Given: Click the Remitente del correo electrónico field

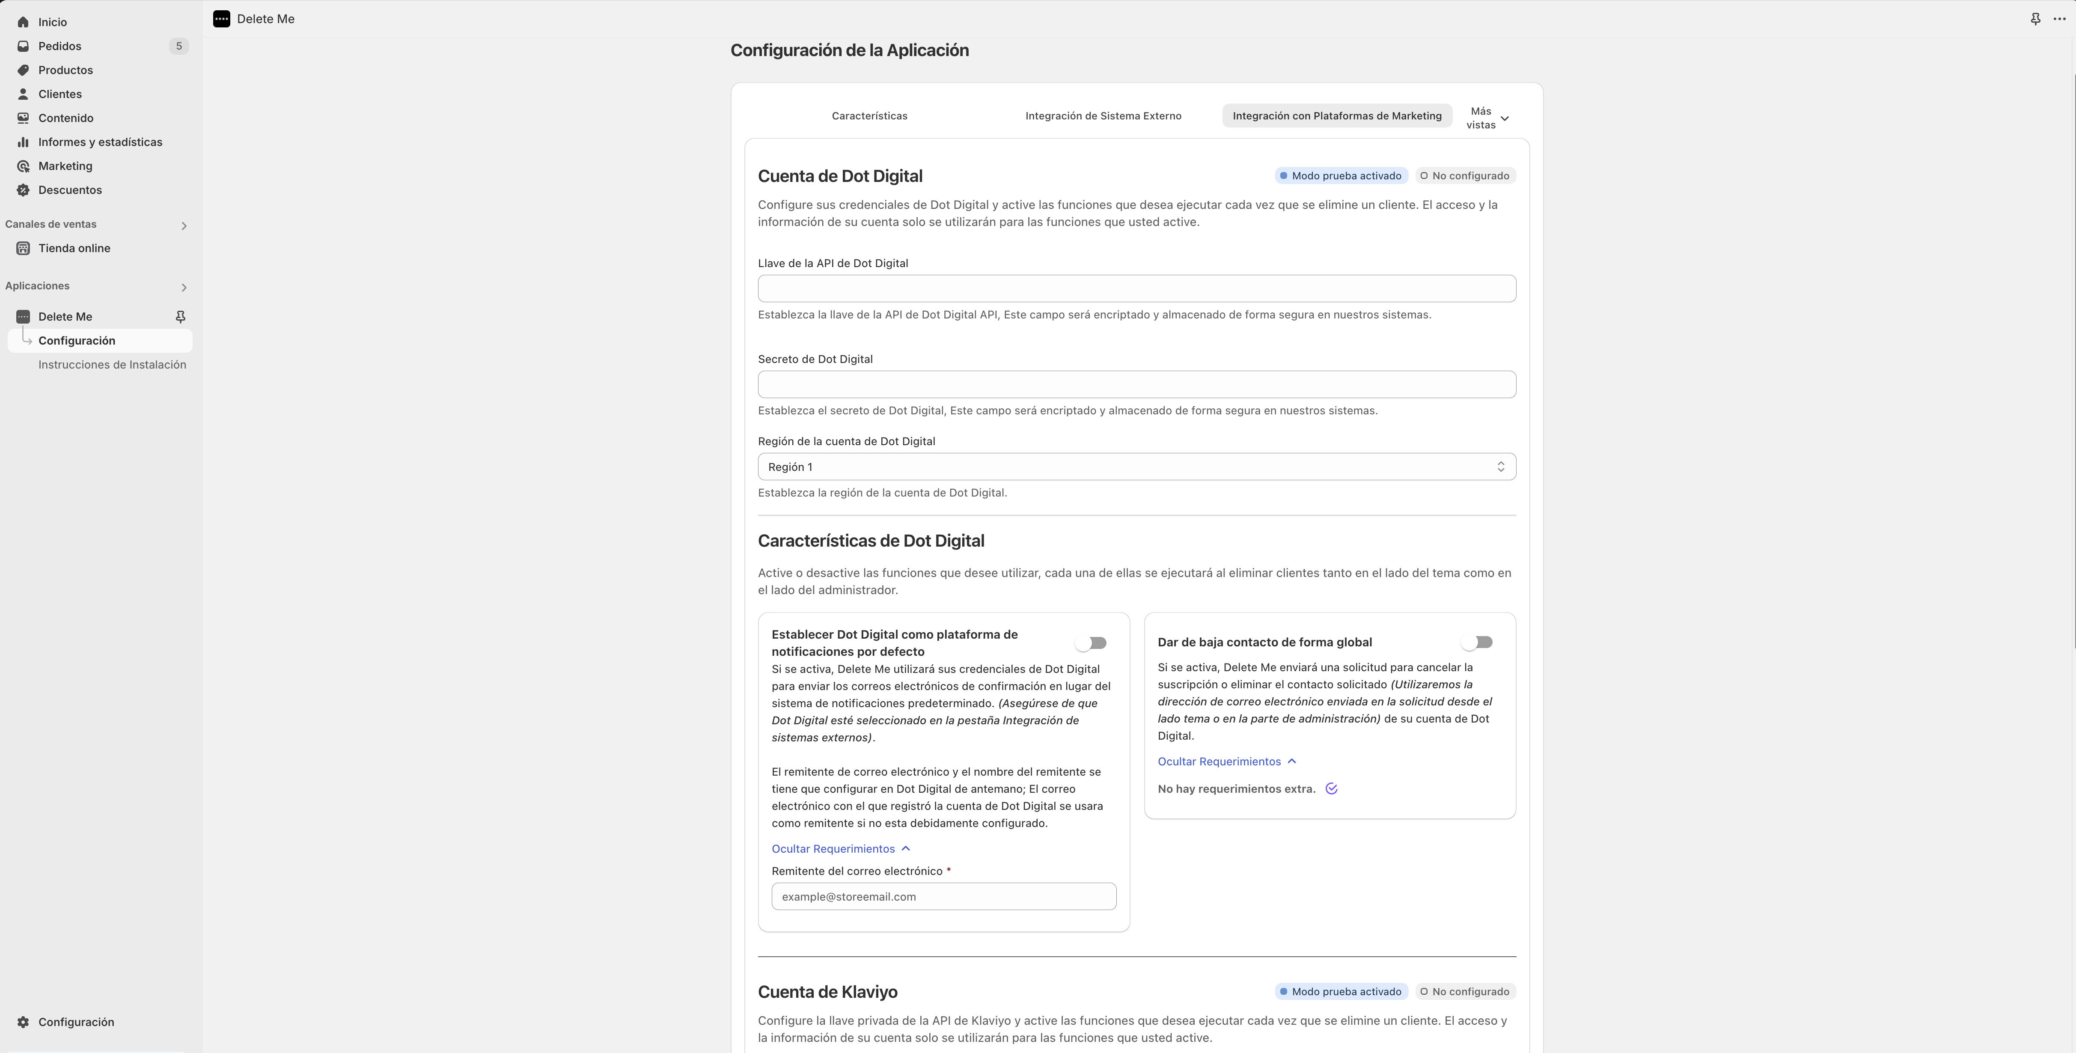Looking at the screenshot, I should click(x=944, y=897).
